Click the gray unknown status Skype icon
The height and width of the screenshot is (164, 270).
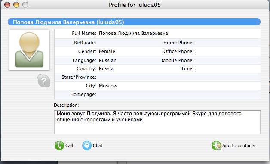click(x=44, y=81)
